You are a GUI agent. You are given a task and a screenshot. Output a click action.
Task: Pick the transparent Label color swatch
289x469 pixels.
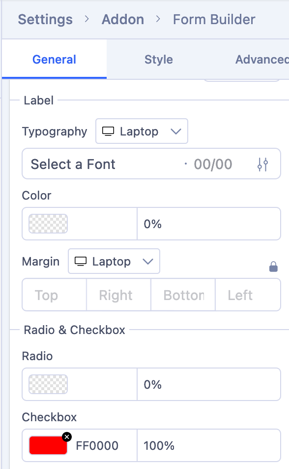(47, 223)
